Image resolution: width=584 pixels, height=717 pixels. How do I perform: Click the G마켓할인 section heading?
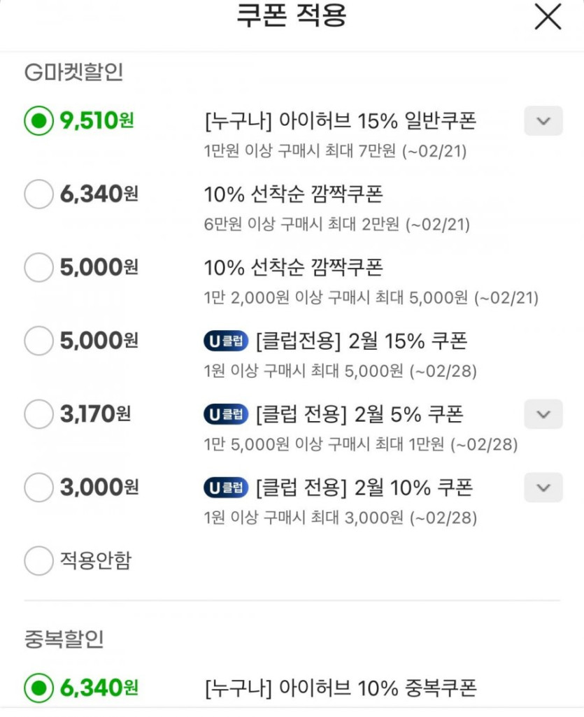(73, 72)
